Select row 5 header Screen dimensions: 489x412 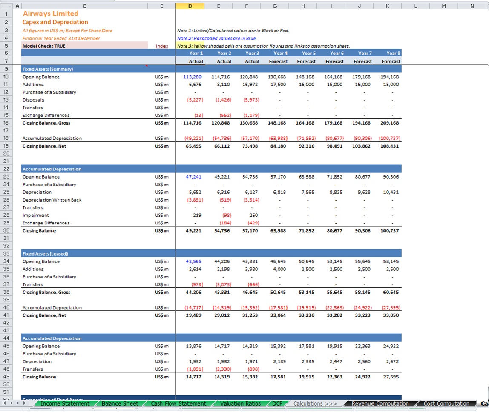(6, 46)
